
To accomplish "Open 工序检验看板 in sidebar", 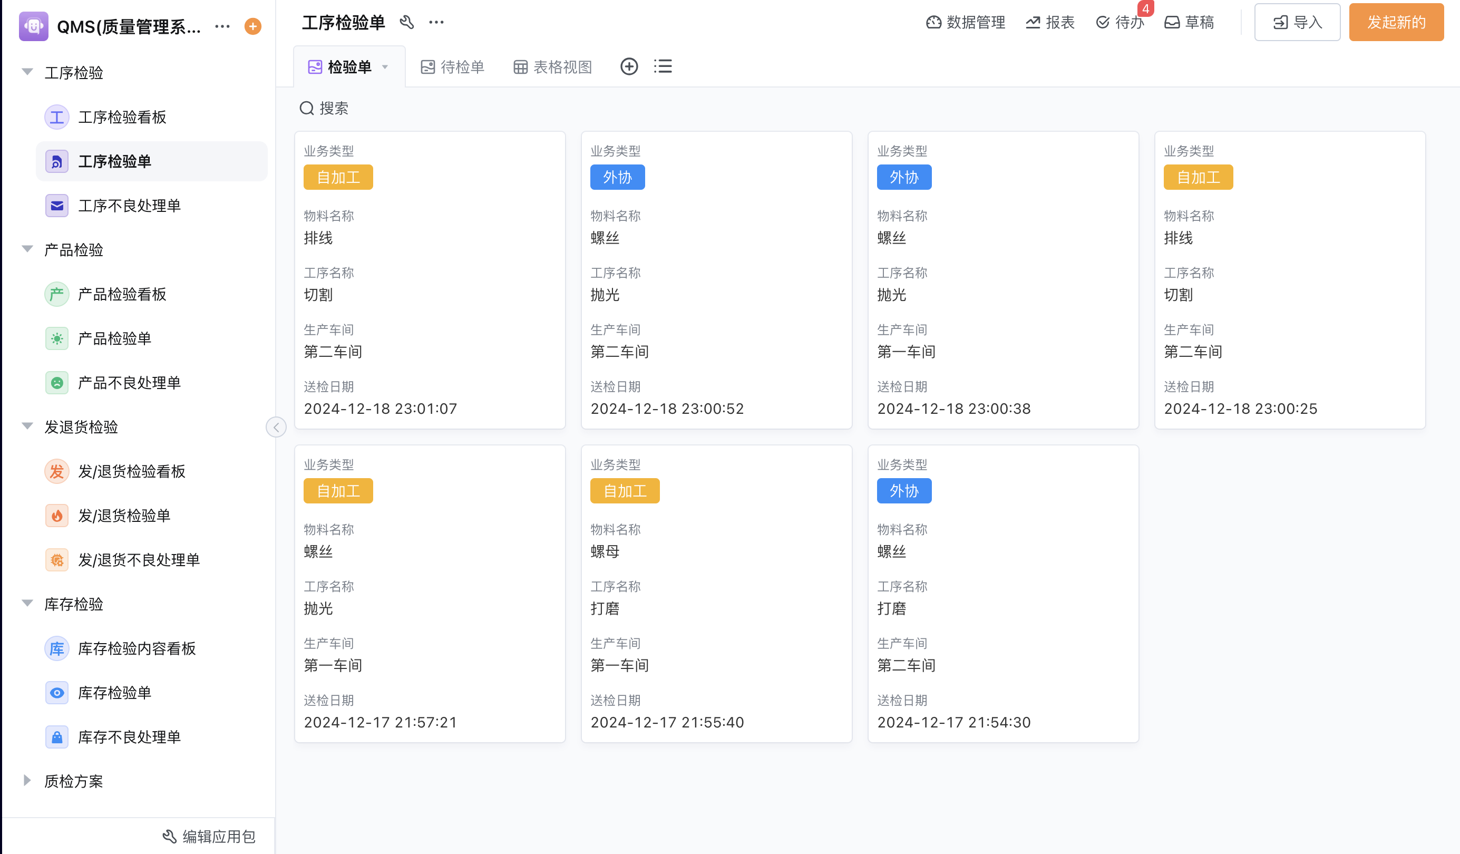I will click(x=122, y=117).
